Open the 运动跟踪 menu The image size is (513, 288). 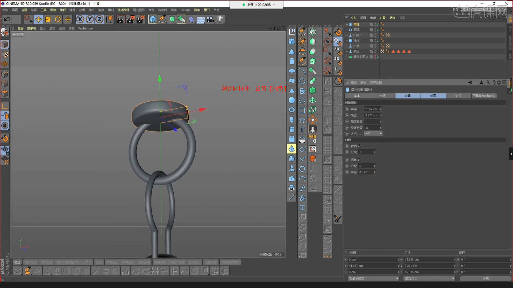pos(123,10)
